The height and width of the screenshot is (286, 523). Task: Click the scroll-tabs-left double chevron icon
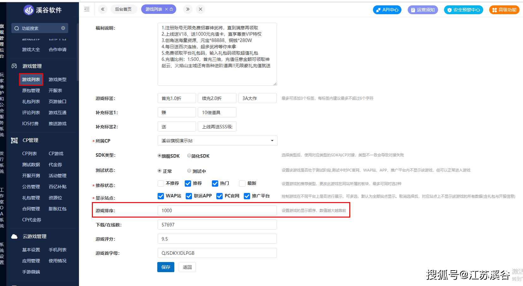click(x=103, y=9)
